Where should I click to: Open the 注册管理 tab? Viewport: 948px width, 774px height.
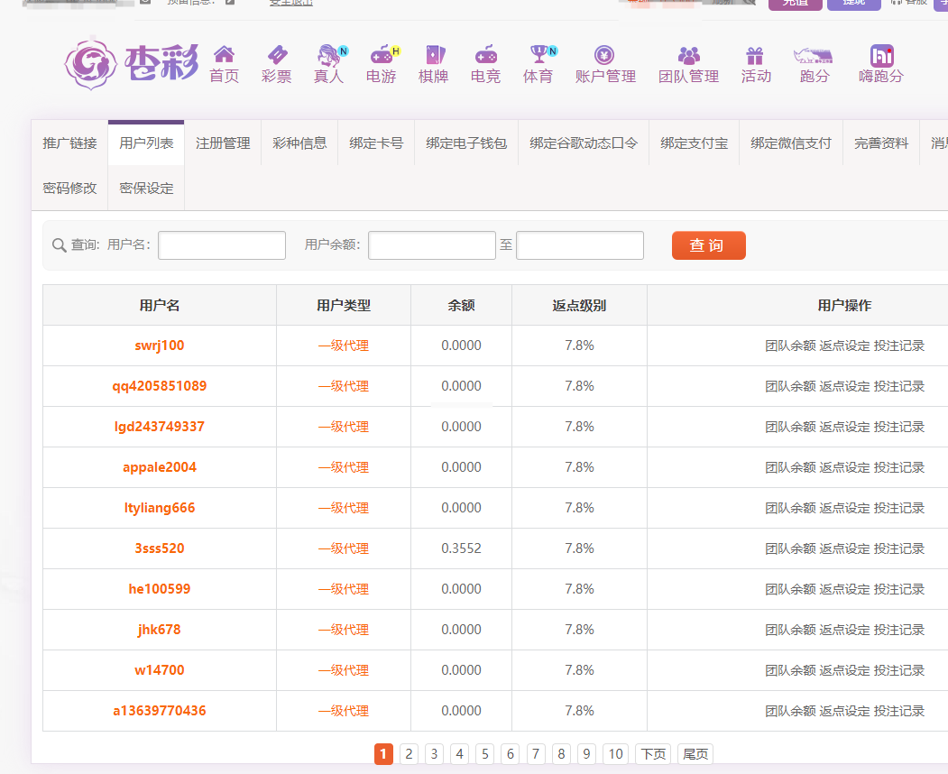click(x=223, y=143)
